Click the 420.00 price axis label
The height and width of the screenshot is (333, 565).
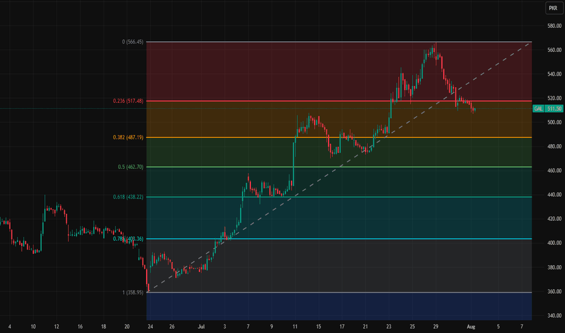click(554, 219)
